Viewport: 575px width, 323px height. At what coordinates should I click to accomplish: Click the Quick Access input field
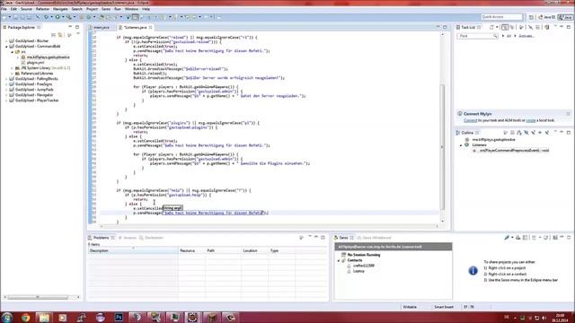click(501, 17)
